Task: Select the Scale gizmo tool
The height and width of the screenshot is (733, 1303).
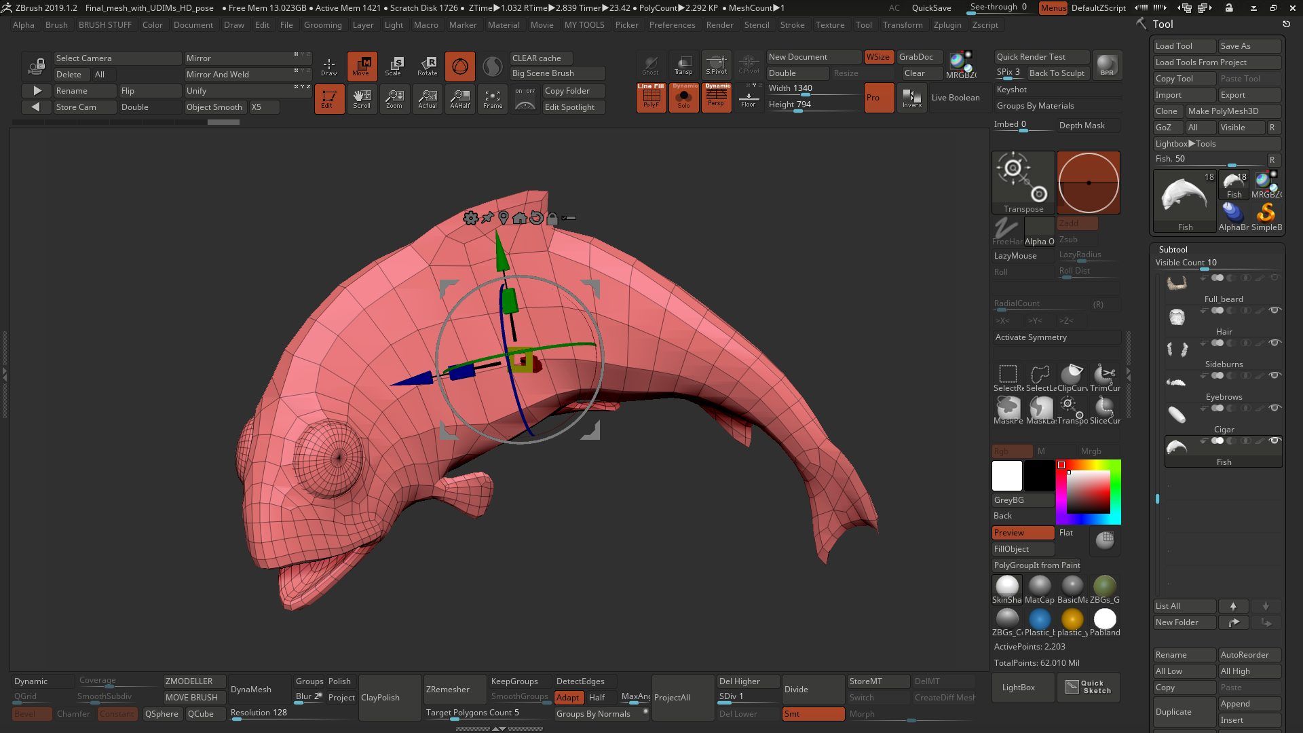Action: pyautogui.click(x=394, y=66)
